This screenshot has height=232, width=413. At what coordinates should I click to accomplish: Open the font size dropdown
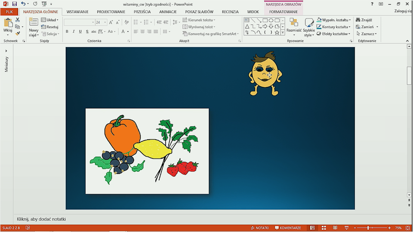pos(105,22)
